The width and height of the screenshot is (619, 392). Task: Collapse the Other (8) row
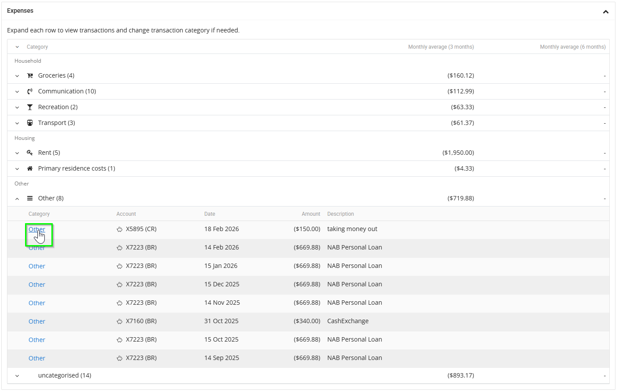[x=17, y=199]
